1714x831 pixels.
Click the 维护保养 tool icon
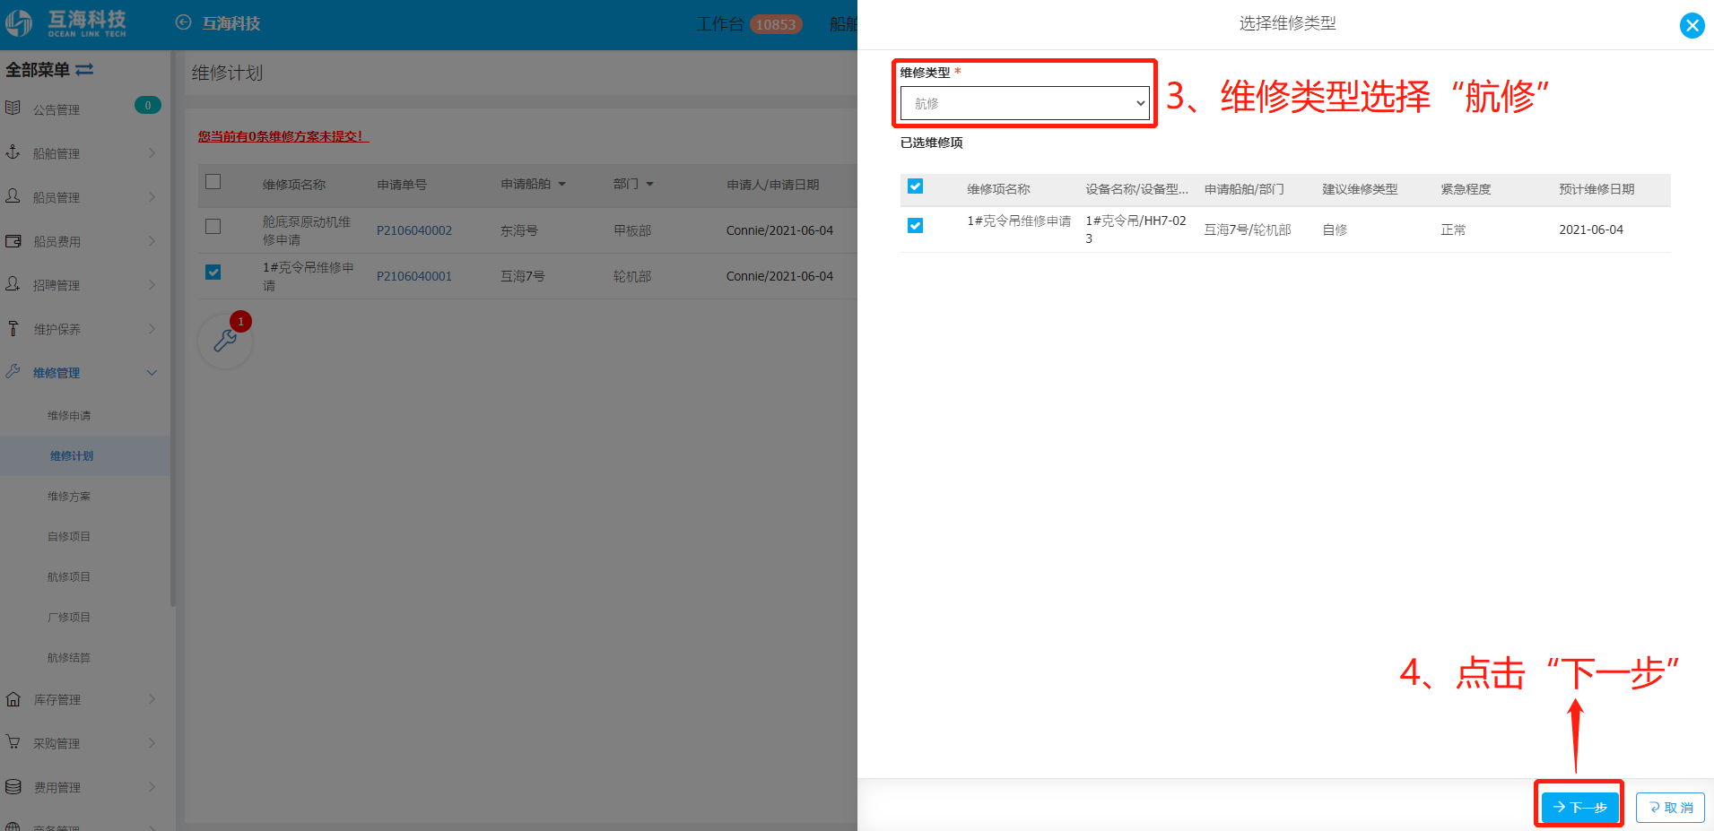[13, 328]
